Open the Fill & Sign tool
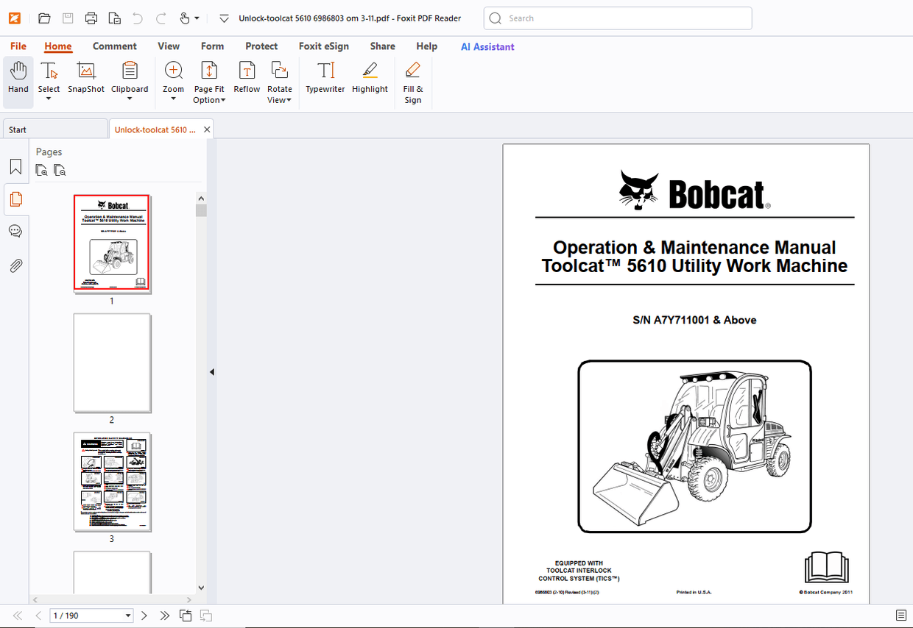 [412, 79]
